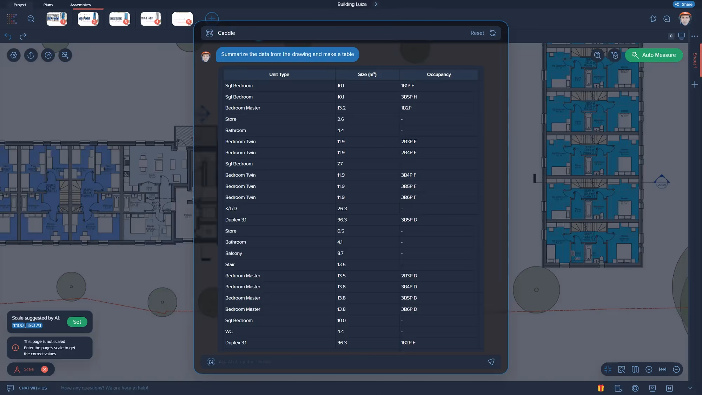Open the three-dots more options menu
This screenshot has height=395, width=702.
[694, 36]
